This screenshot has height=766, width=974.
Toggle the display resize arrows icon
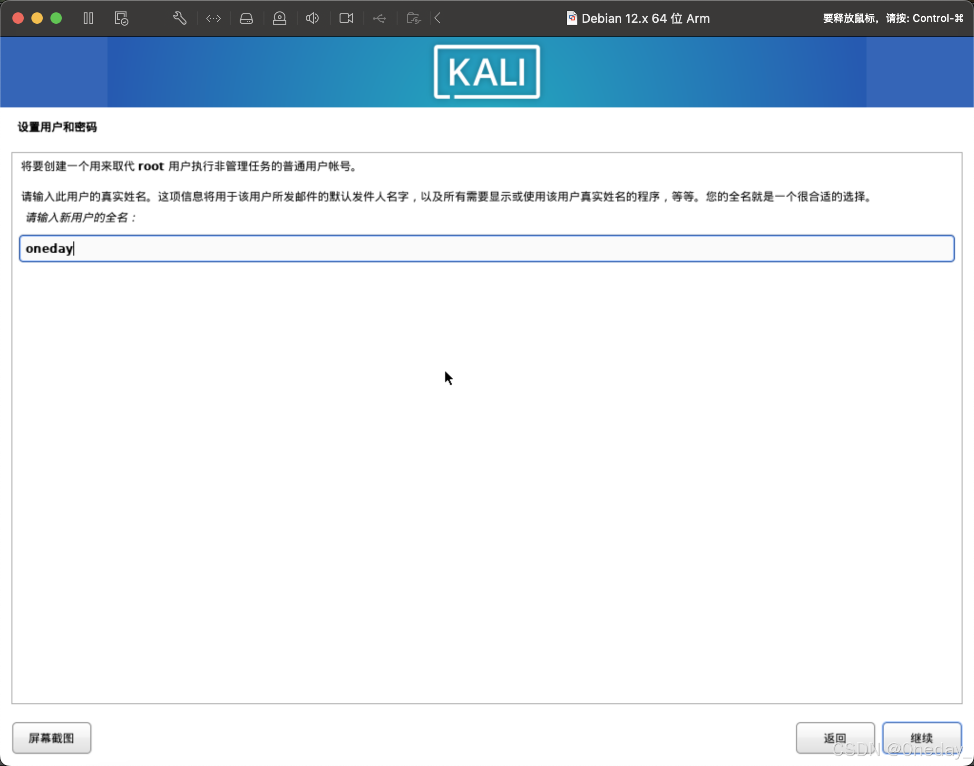pyautogui.click(x=213, y=18)
